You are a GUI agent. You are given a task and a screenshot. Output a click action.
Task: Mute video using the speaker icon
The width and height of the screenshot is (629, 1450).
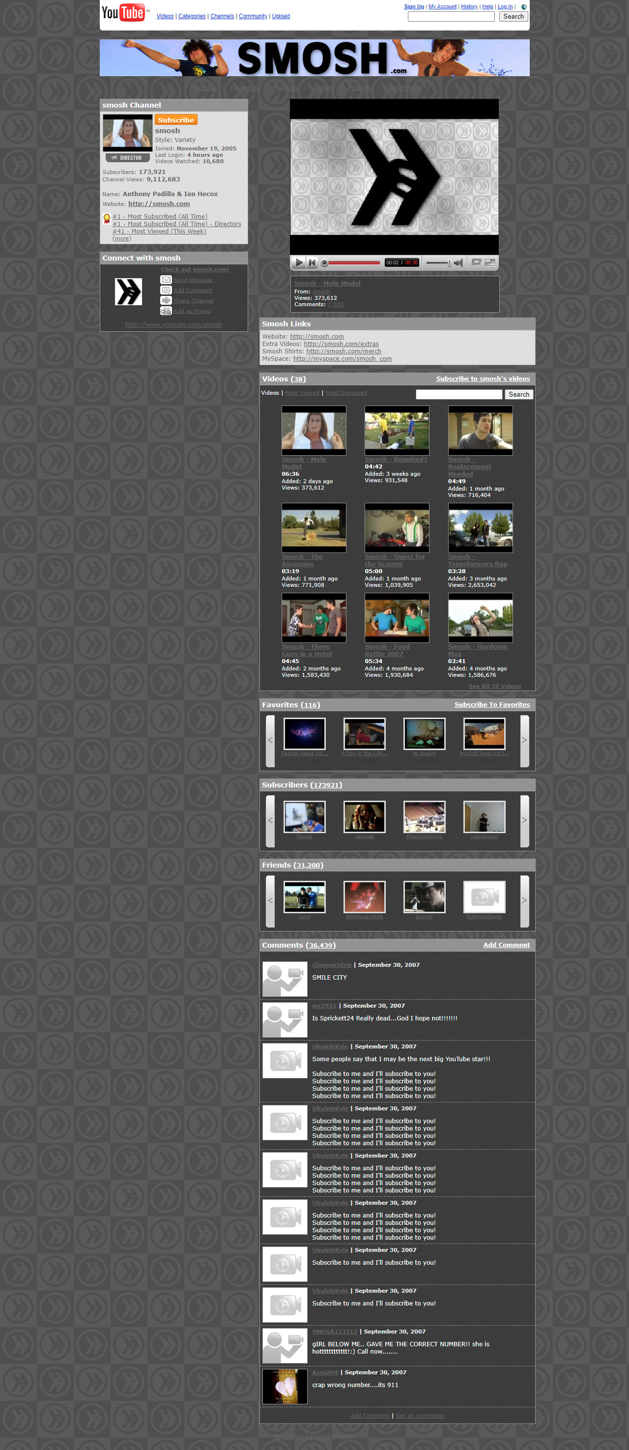coord(458,263)
